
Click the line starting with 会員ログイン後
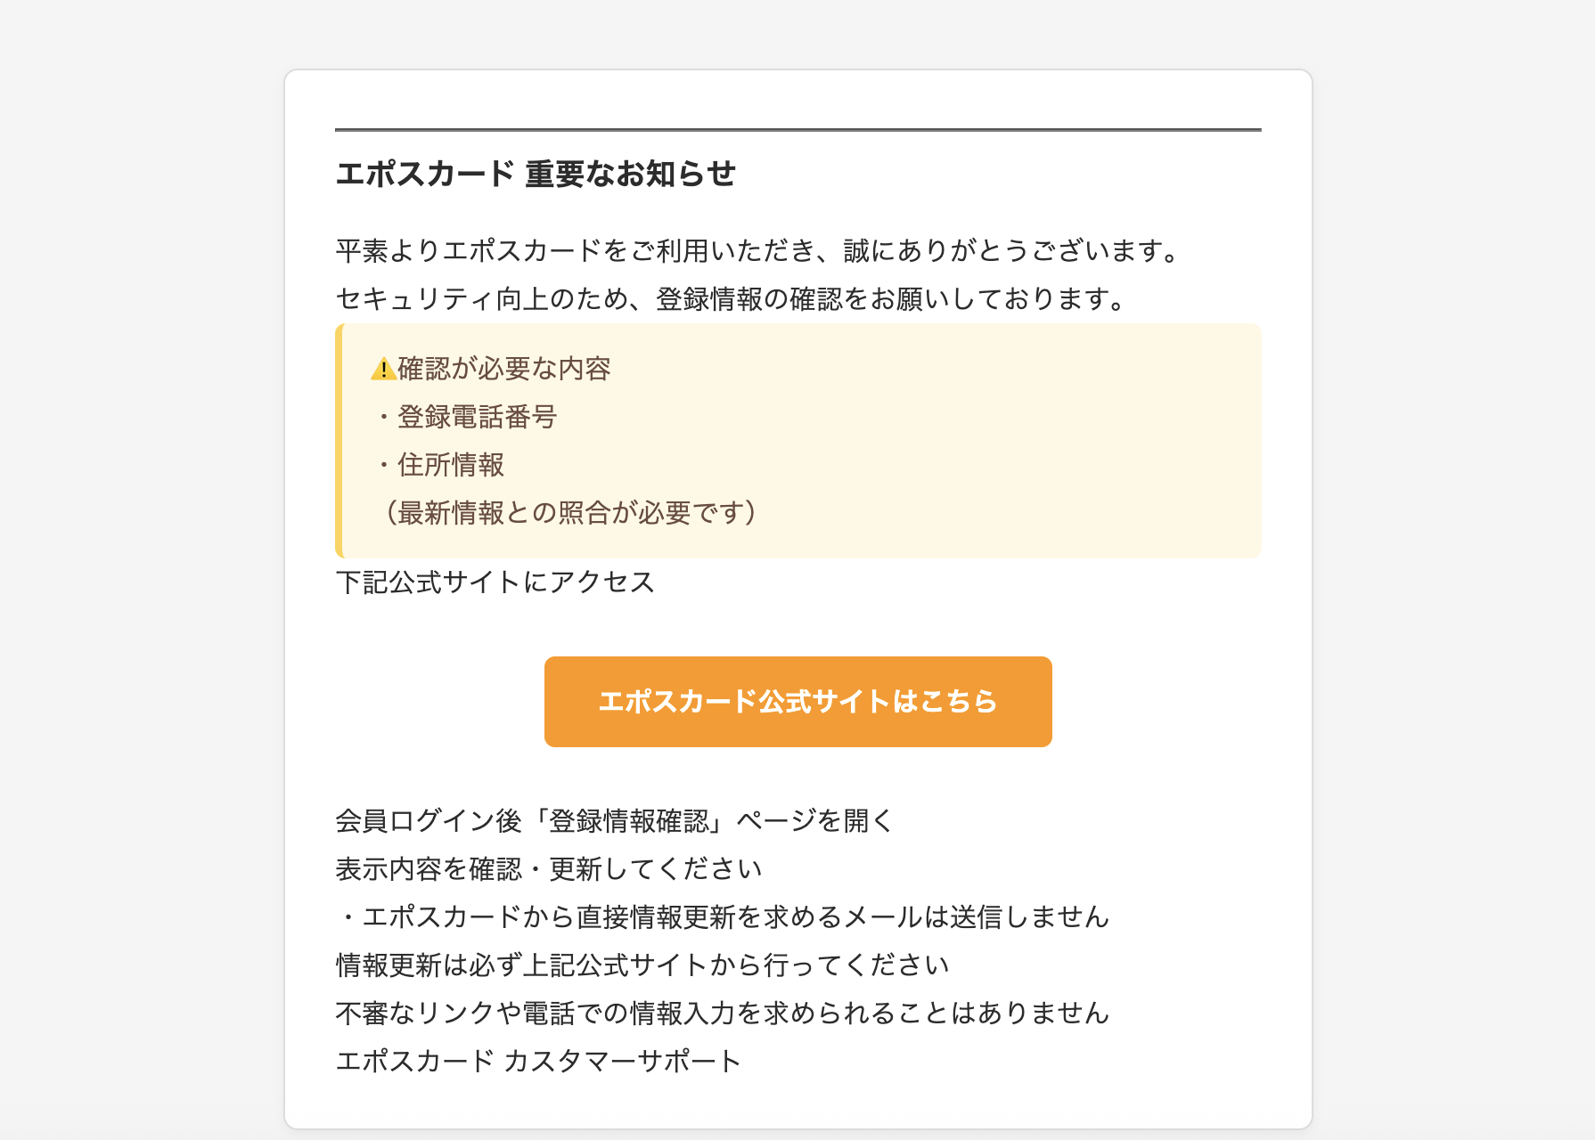(615, 821)
